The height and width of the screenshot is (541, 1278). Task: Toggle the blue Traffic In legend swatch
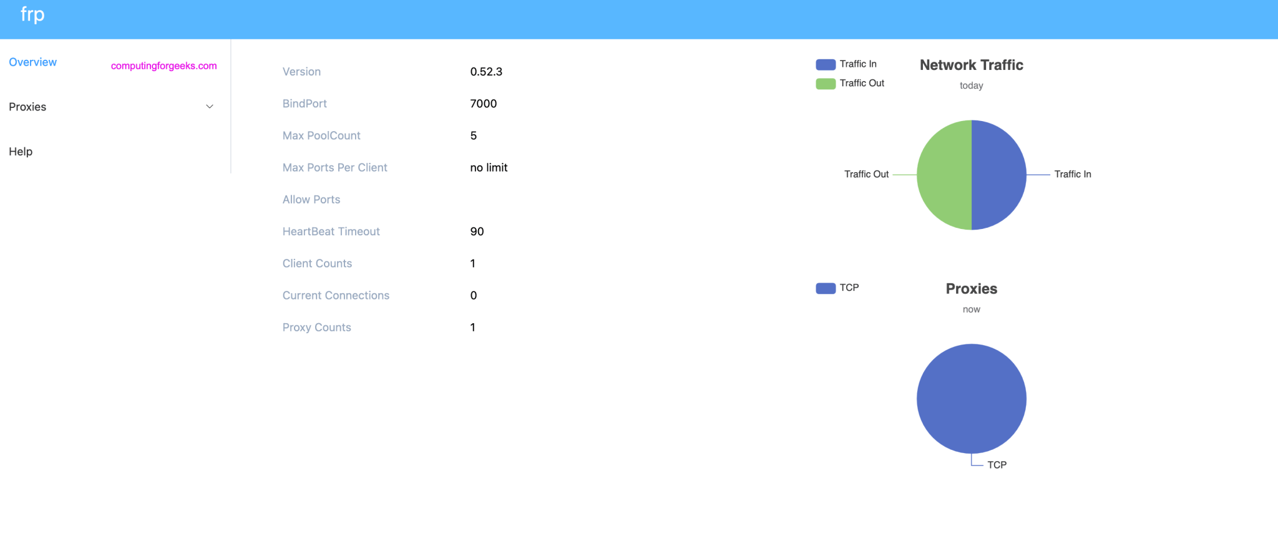pos(825,64)
